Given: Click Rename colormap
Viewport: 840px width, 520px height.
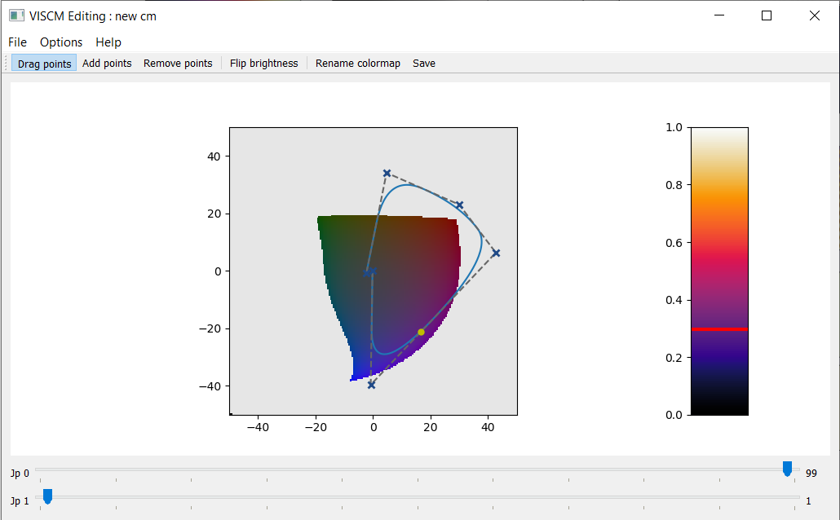Looking at the screenshot, I should pyautogui.click(x=357, y=64).
